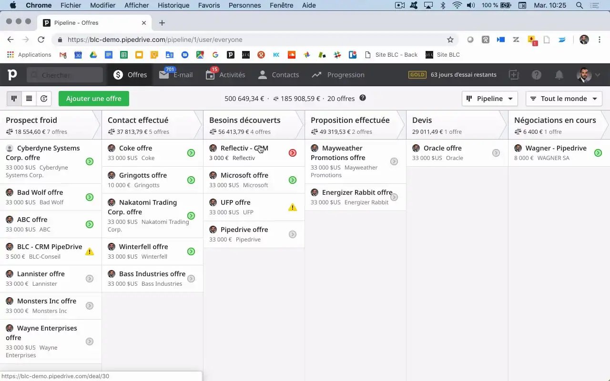This screenshot has height=381, width=610.
Task: Open the Site BLC - Back bookmark
Action: (x=391, y=55)
